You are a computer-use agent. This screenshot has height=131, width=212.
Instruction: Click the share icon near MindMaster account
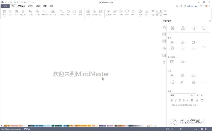click(185, 6)
